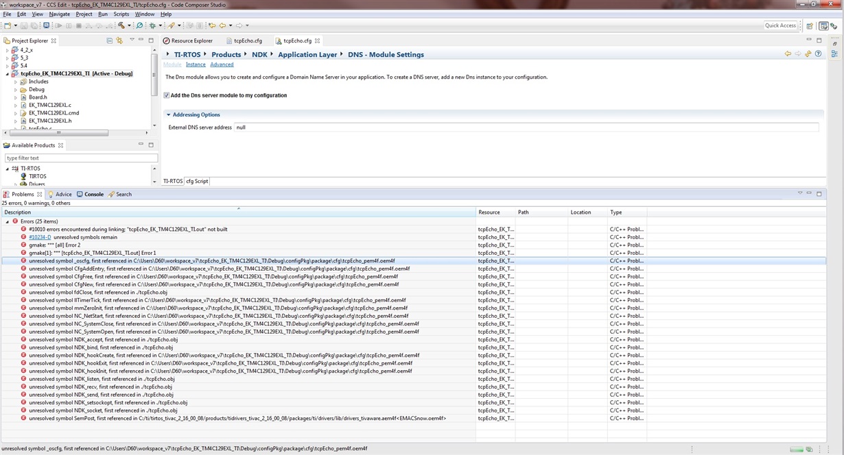Open the Scripts menu
The width and height of the screenshot is (844, 455).
tap(121, 14)
